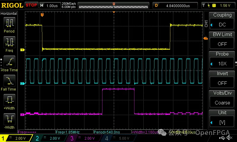This screenshot has width=237, height=142.
Task: Click the orange trigger level marker at right edge
Action: 206,38
